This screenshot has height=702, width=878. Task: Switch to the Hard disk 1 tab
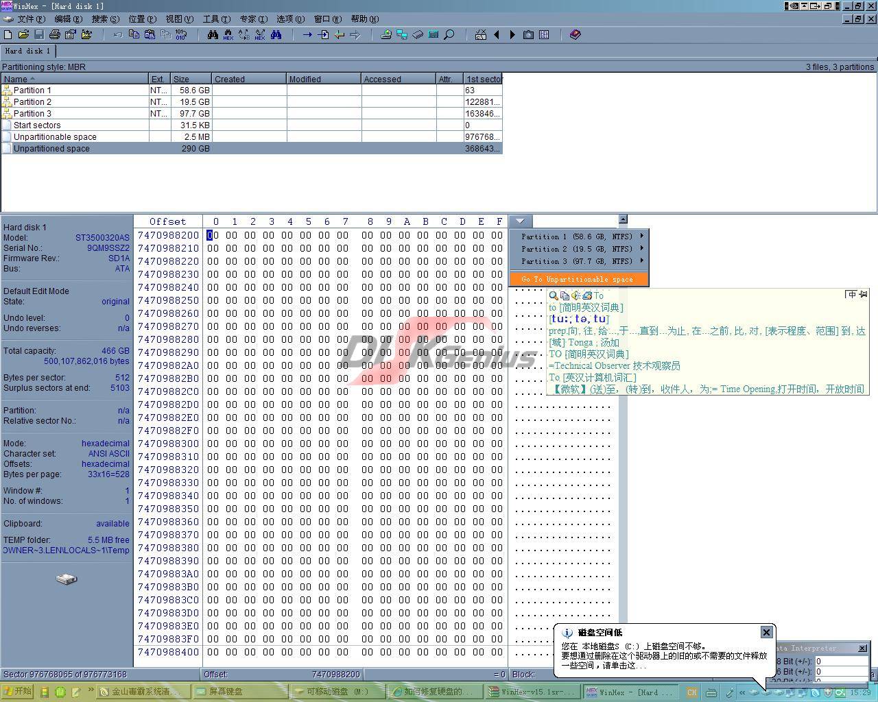[27, 51]
